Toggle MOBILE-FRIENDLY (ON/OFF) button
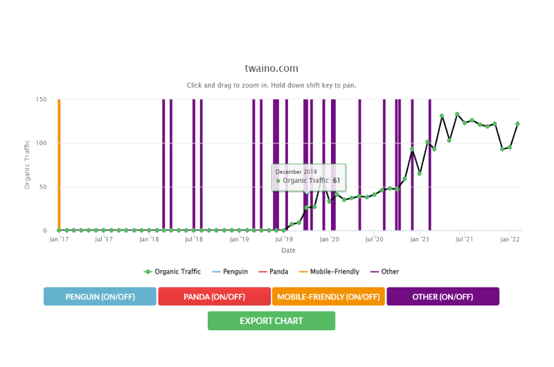 point(328,296)
